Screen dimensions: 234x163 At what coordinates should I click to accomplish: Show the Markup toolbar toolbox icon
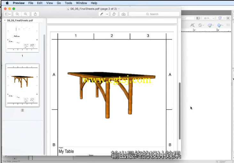click(x=123, y=14)
